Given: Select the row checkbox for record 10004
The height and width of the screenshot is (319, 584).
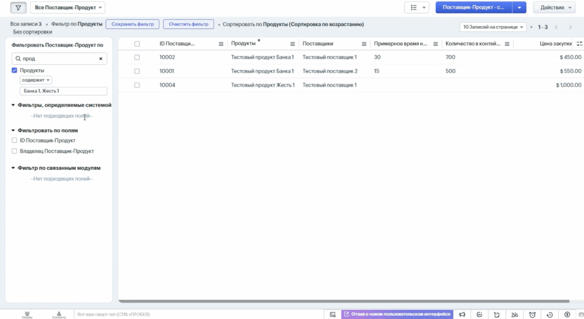Looking at the screenshot, I should point(137,85).
